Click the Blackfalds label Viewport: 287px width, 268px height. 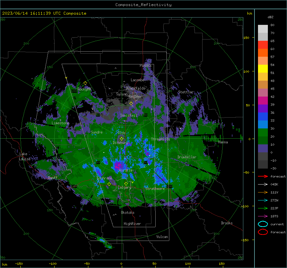click(136, 88)
